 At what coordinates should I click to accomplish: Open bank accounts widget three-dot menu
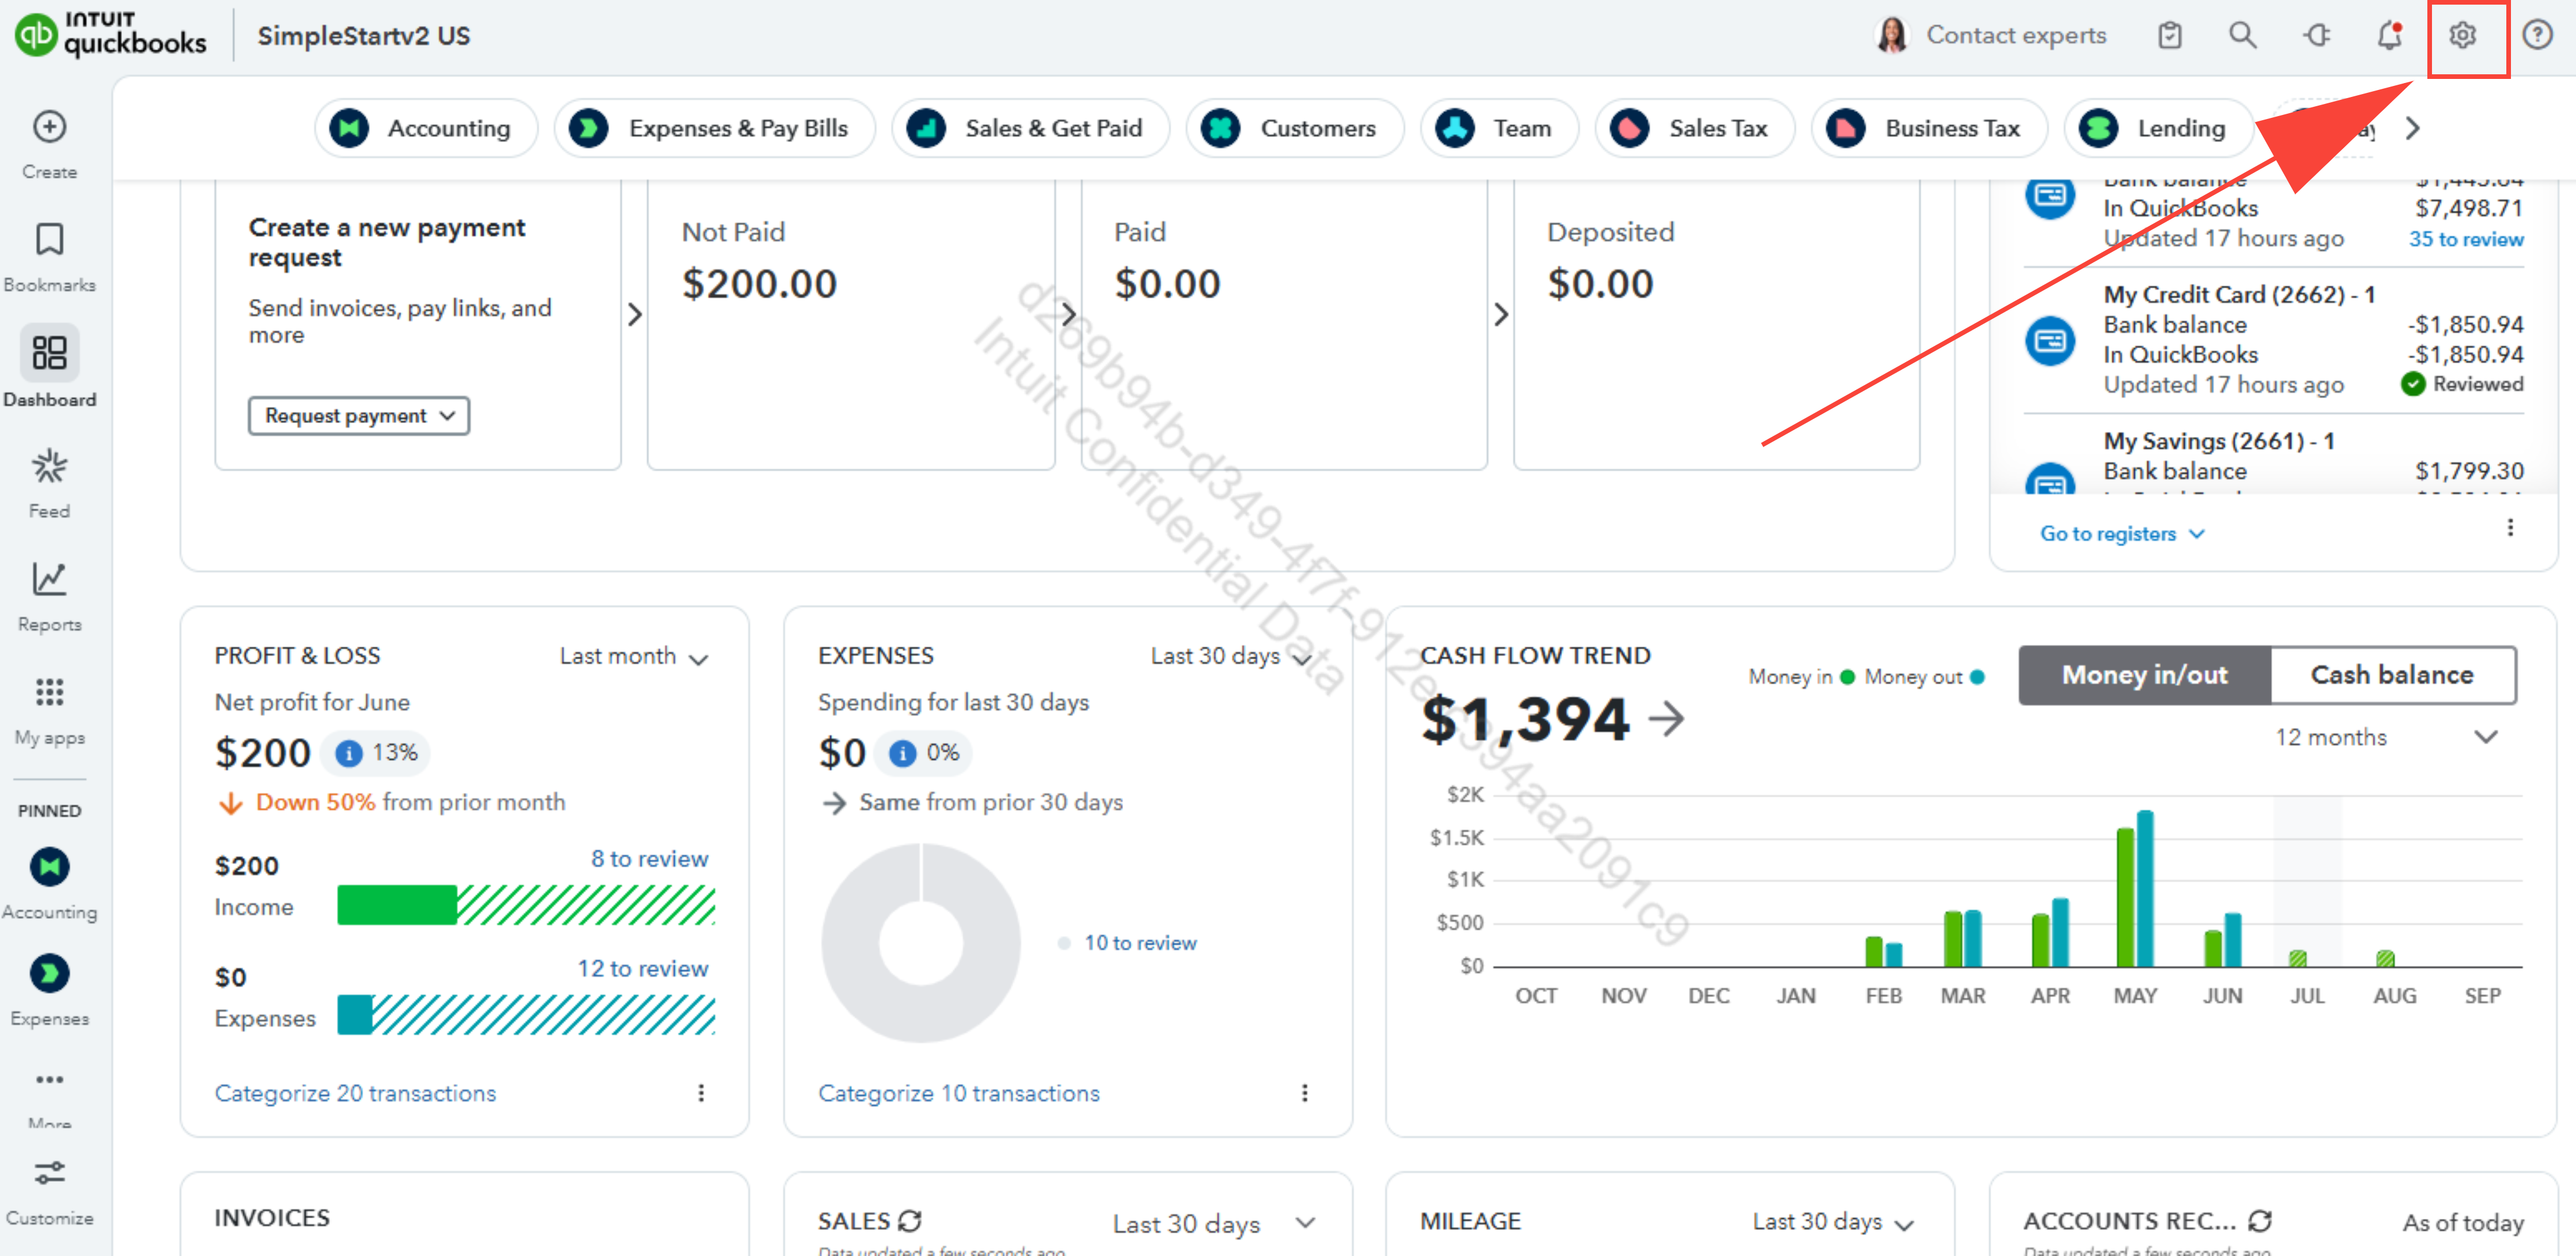(2510, 528)
